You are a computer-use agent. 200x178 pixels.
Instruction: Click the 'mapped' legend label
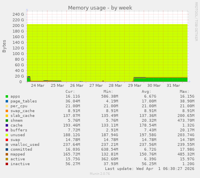(x=18, y=154)
